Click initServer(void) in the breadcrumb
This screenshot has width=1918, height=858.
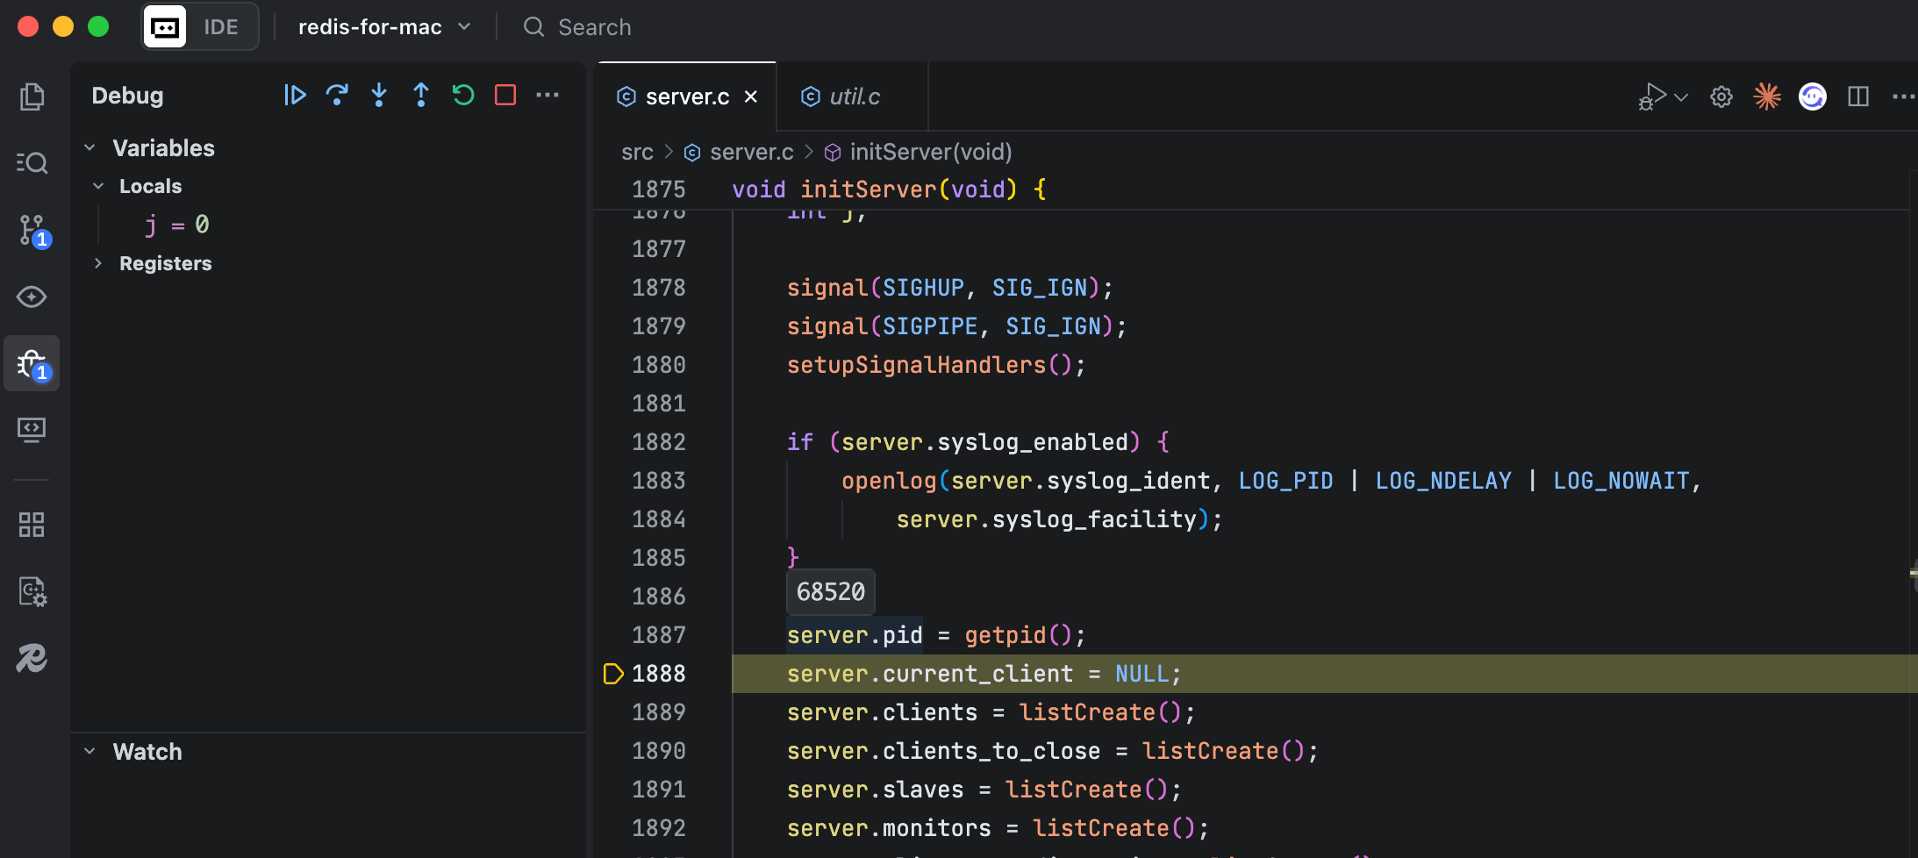[x=930, y=153]
